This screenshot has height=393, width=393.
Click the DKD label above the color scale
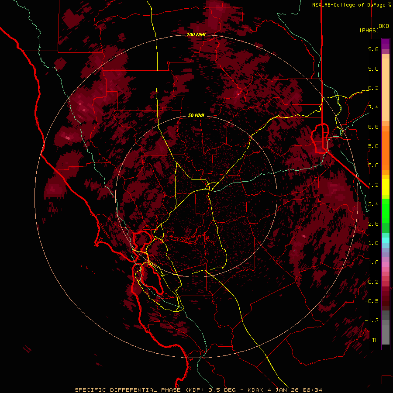[384, 26]
